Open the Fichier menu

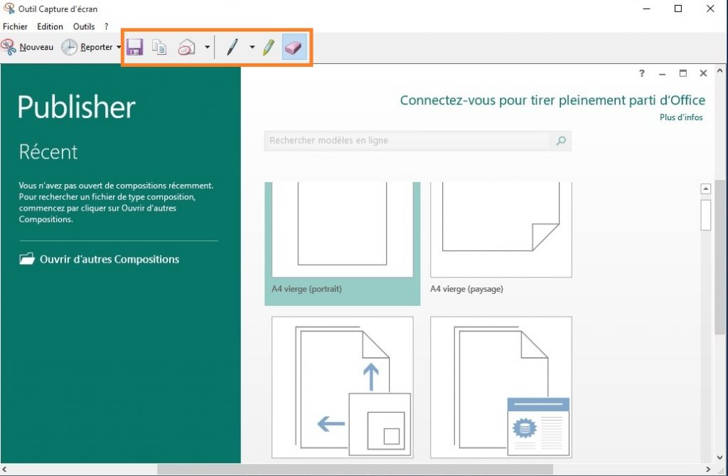(x=15, y=26)
